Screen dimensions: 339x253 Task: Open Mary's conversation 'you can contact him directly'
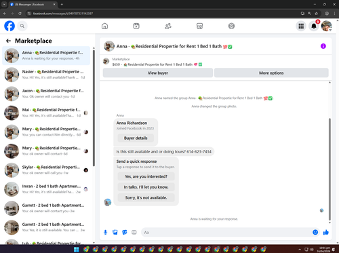[46, 132]
